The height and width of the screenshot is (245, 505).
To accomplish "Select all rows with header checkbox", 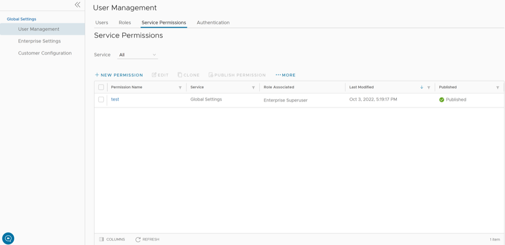I will point(101,87).
